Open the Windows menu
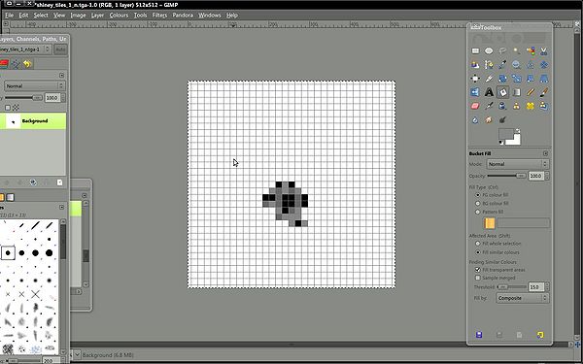 coord(210,16)
